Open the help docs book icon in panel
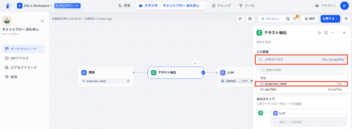The image size is (352, 129). 326,33
